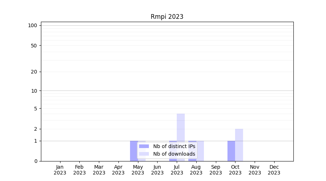Click the 'Nb of distinct IPs' legend swatch

click(144, 146)
